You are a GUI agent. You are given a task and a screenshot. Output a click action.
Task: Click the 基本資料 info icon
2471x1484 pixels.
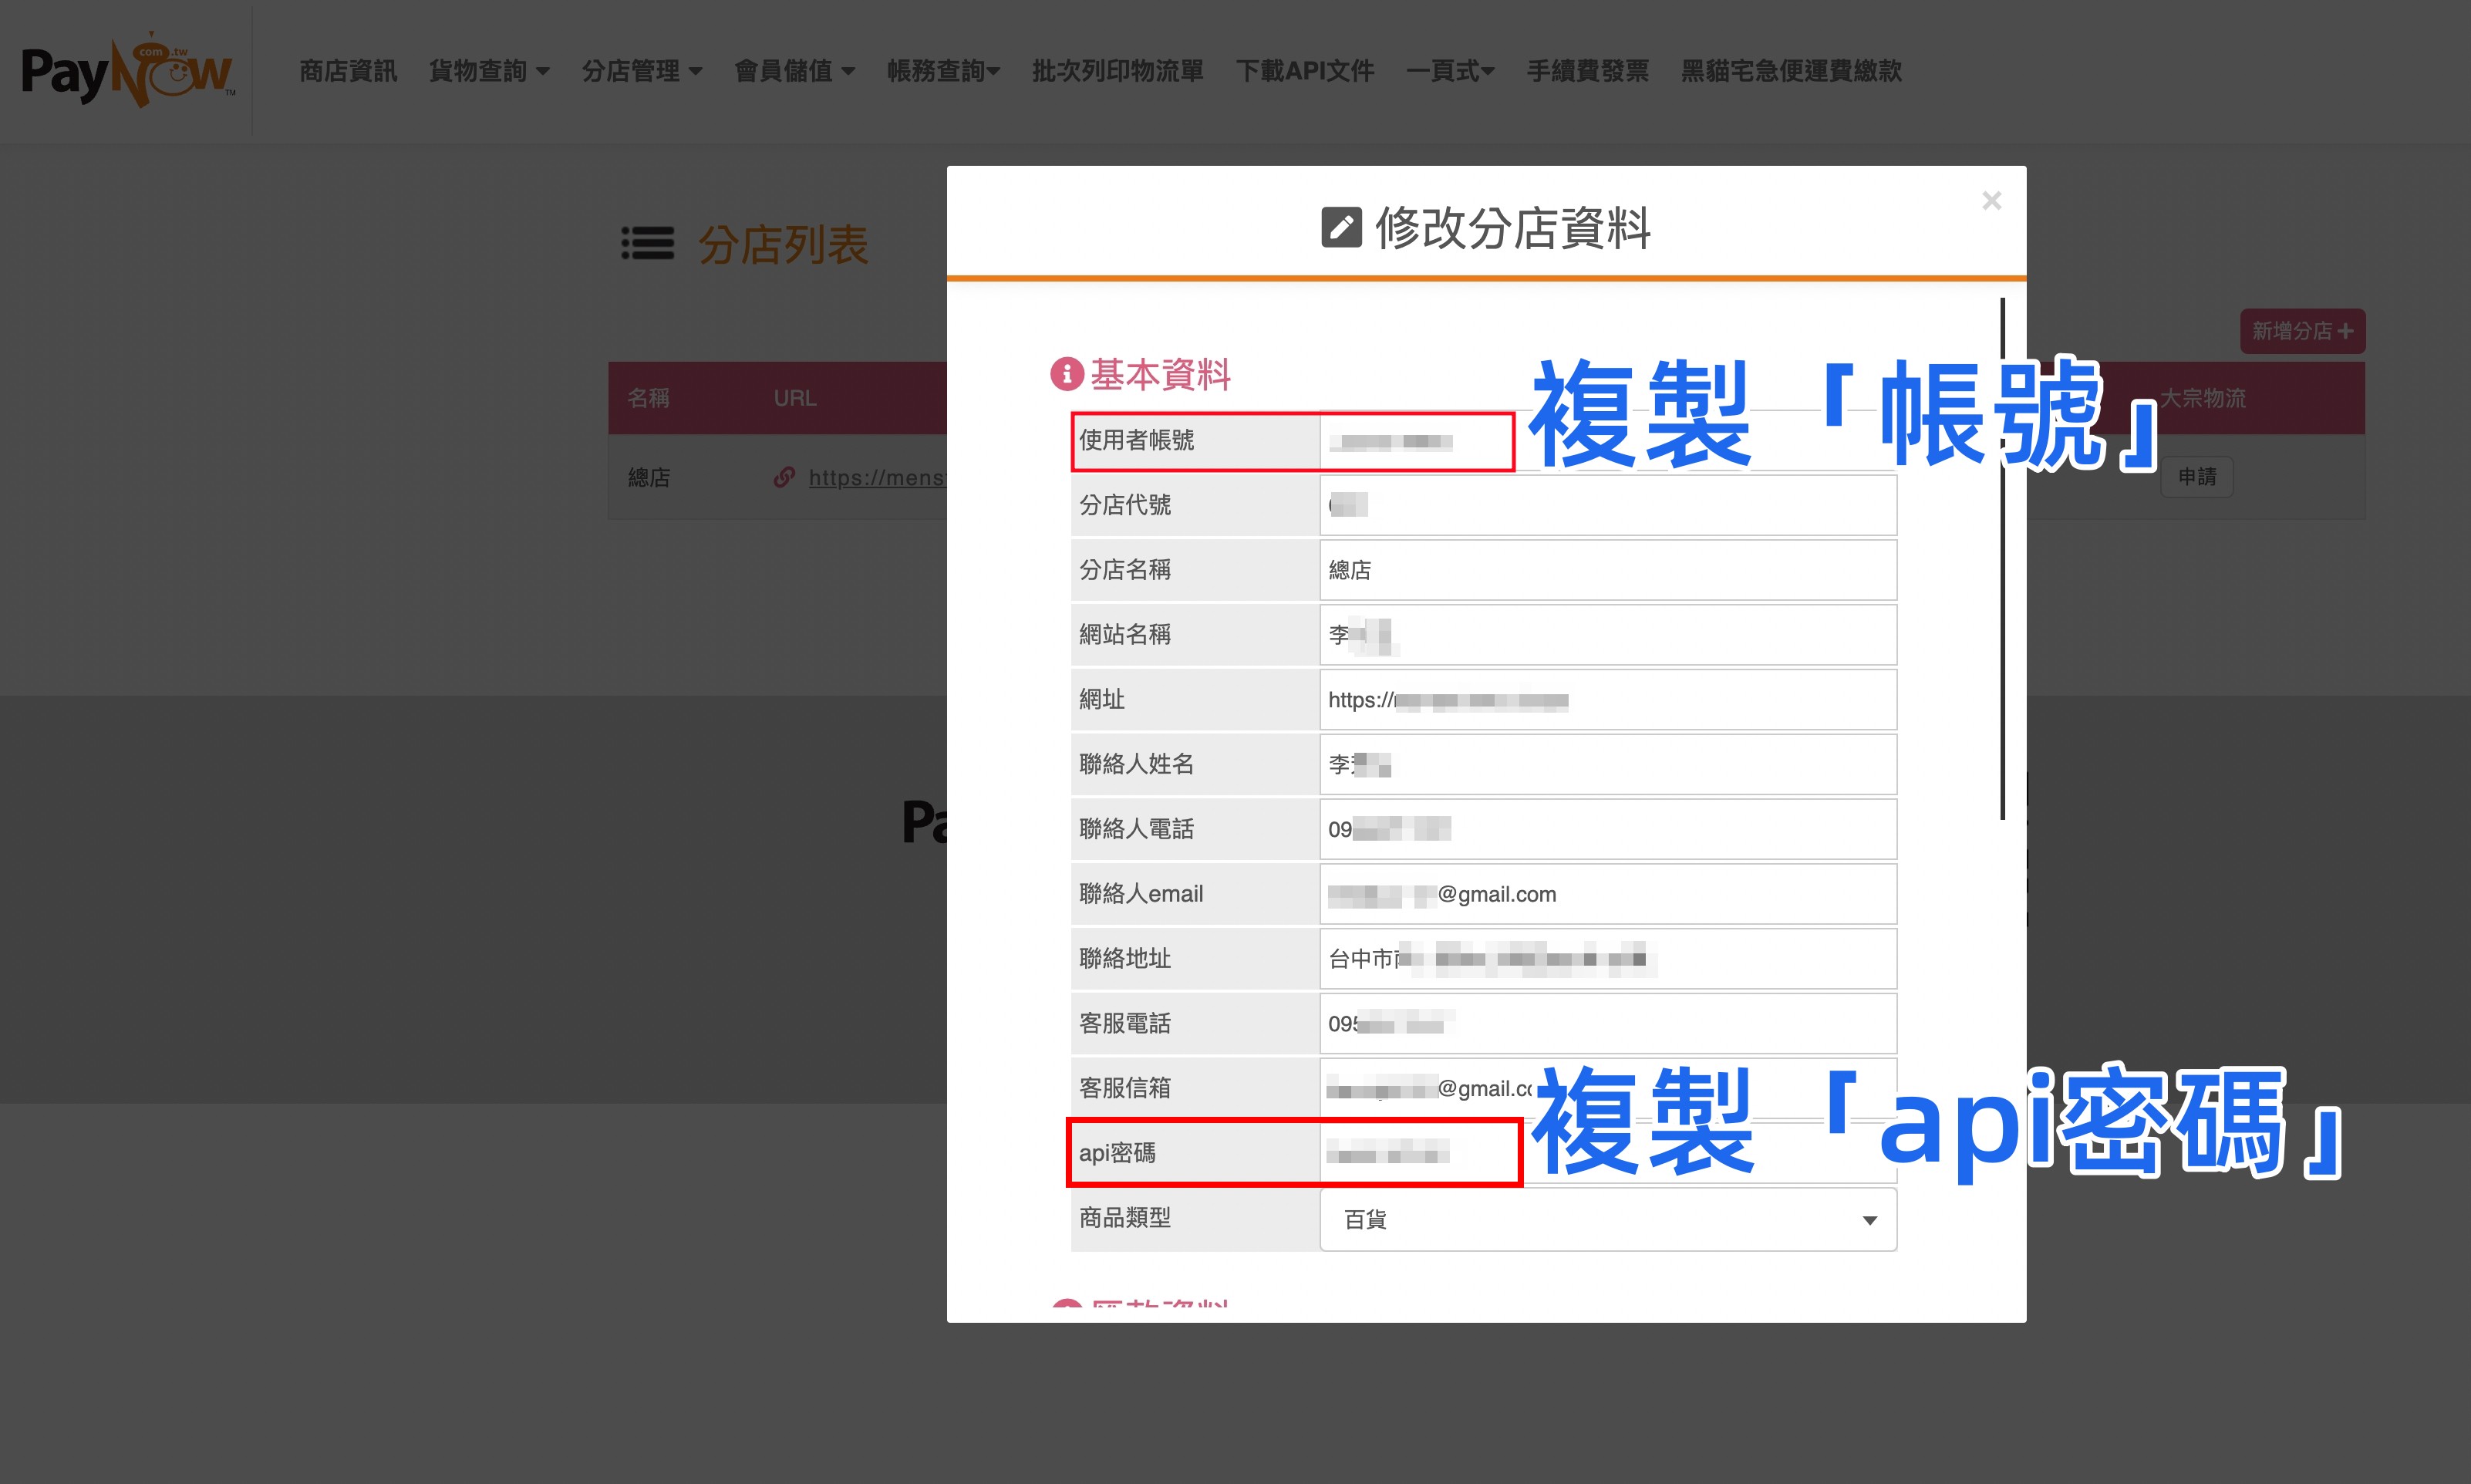(1067, 374)
